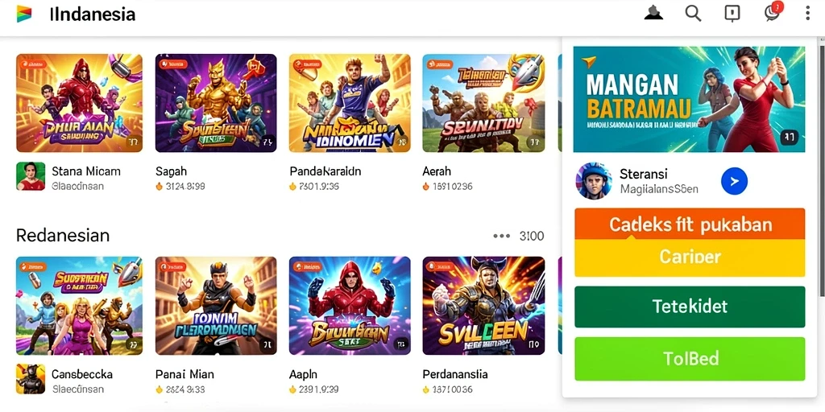Screen dimensions: 825x412
Task: Select the yellow Cariper button
Action: [690, 257]
